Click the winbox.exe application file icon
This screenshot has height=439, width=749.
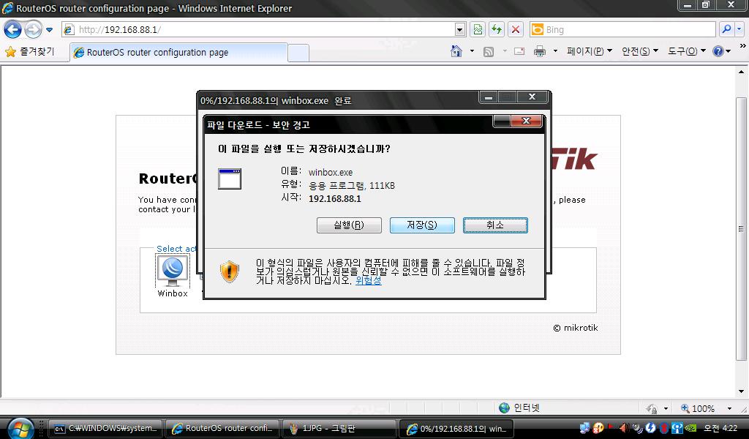229,179
